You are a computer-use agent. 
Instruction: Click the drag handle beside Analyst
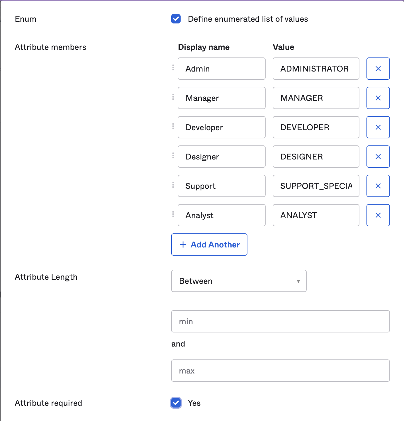point(173,214)
